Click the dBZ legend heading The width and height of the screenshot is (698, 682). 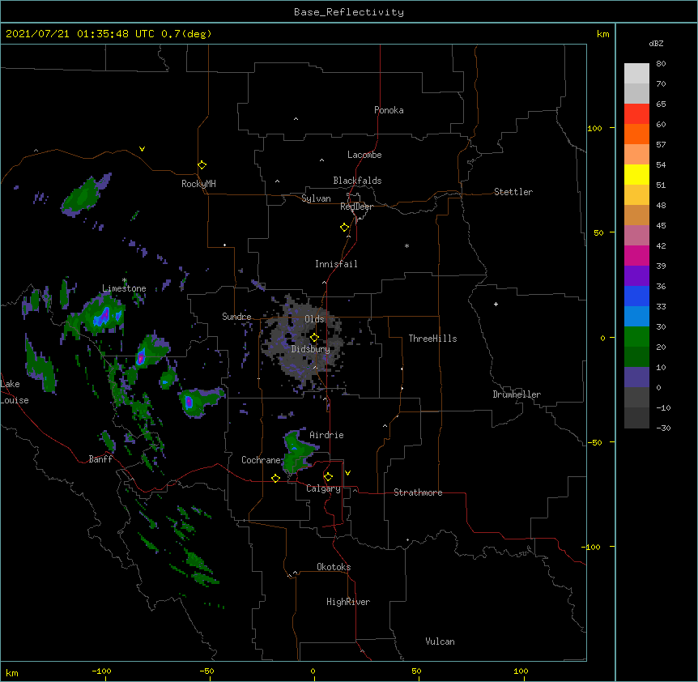(x=656, y=43)
